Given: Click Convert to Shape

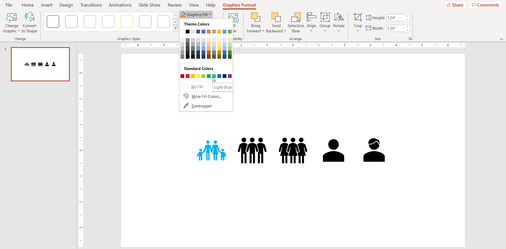Looking at the screenshot, I should [x=29, y=22].
